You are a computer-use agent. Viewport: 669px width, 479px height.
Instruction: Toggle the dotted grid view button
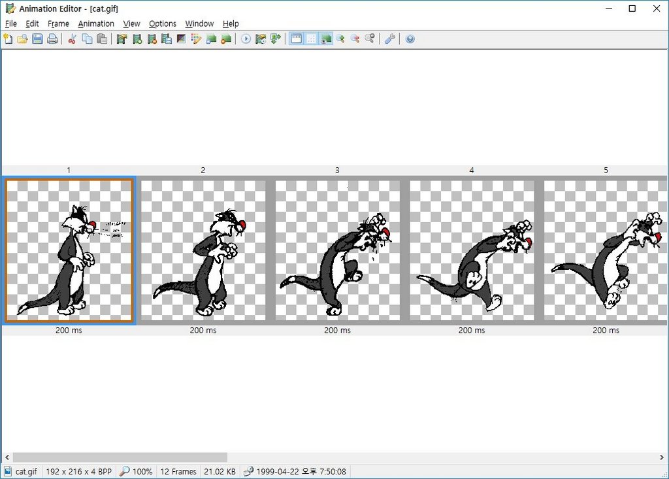click(x=311, y=39)
